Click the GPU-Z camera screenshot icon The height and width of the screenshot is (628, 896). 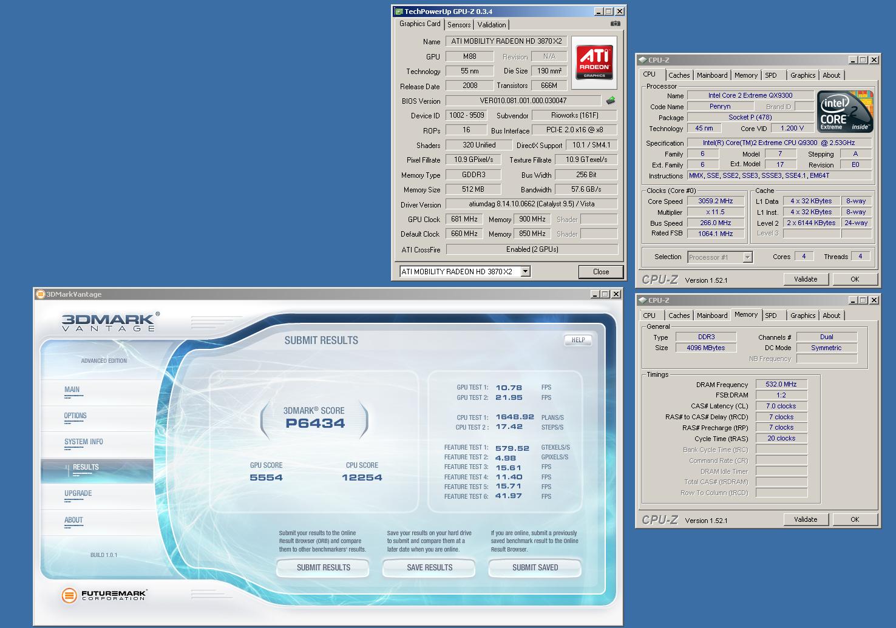click(x=616, y=24)
